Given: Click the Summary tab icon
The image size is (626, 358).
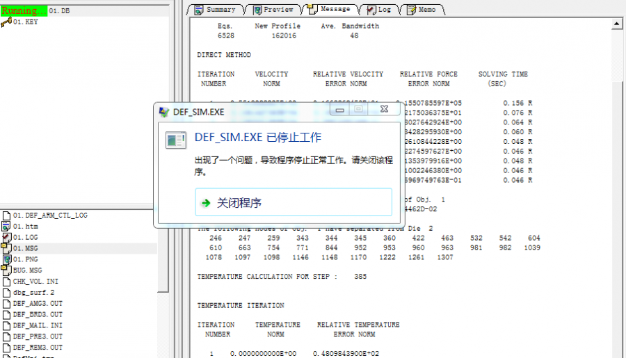Looking at the screenshot, I should pyautogui.click(x=199, y=10).
